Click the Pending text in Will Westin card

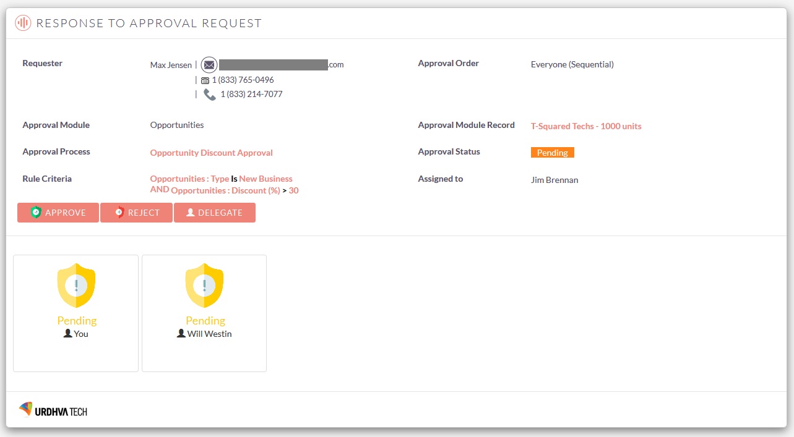point(205,320)
